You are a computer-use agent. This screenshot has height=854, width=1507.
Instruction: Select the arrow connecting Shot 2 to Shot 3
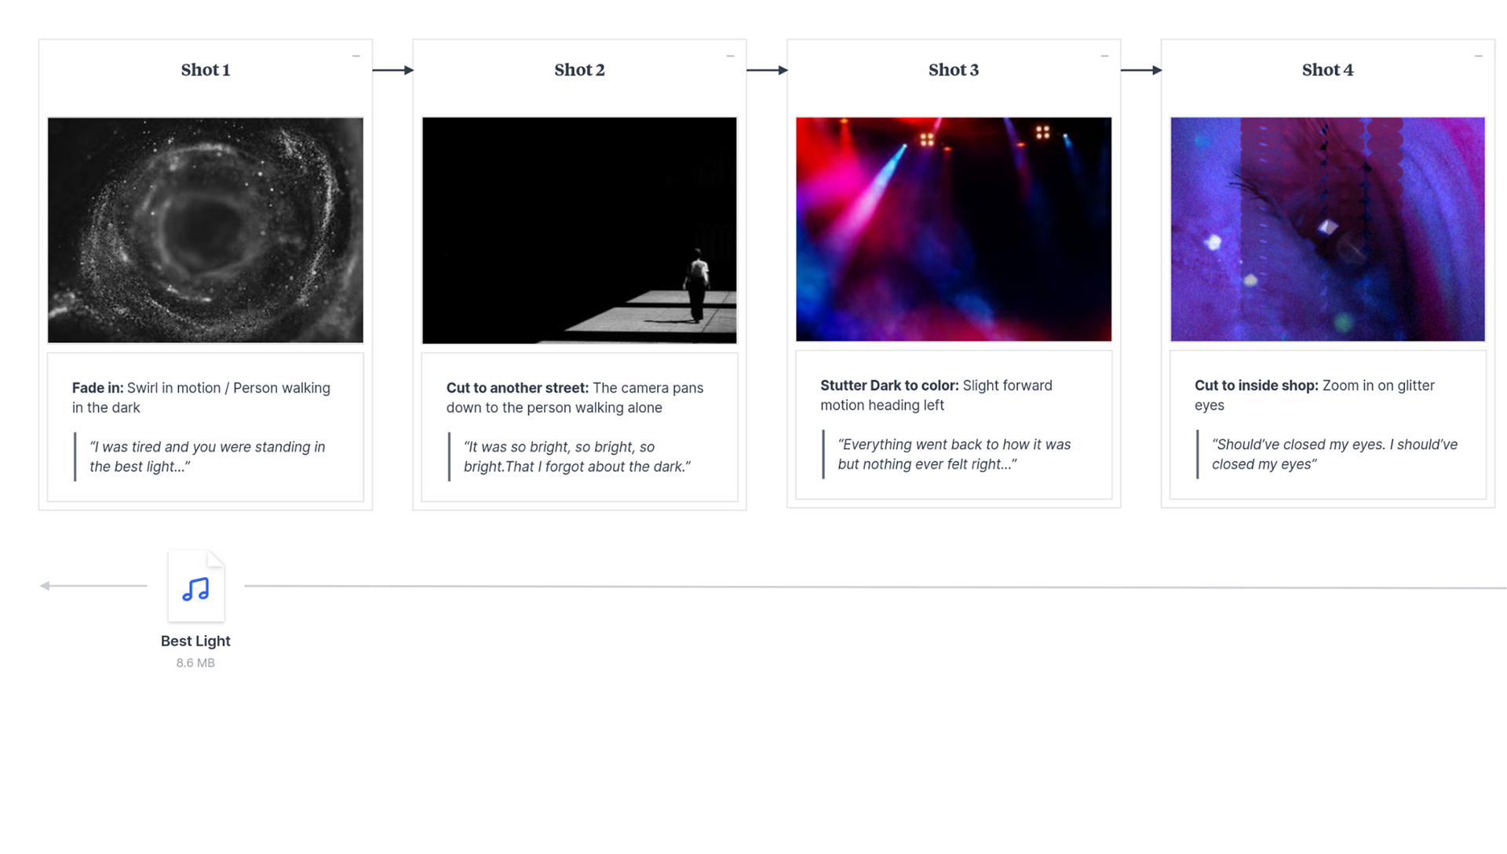tap(768, 71)
